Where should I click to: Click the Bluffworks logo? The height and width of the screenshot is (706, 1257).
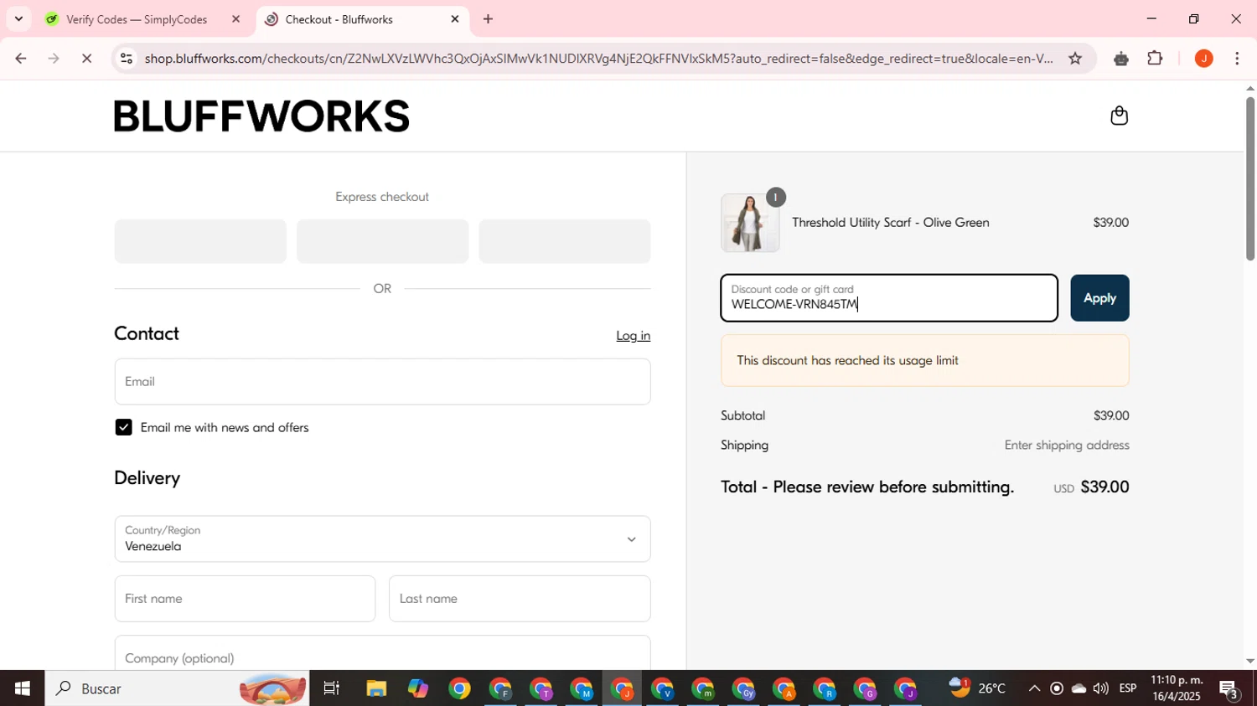(x=261, y=116)
